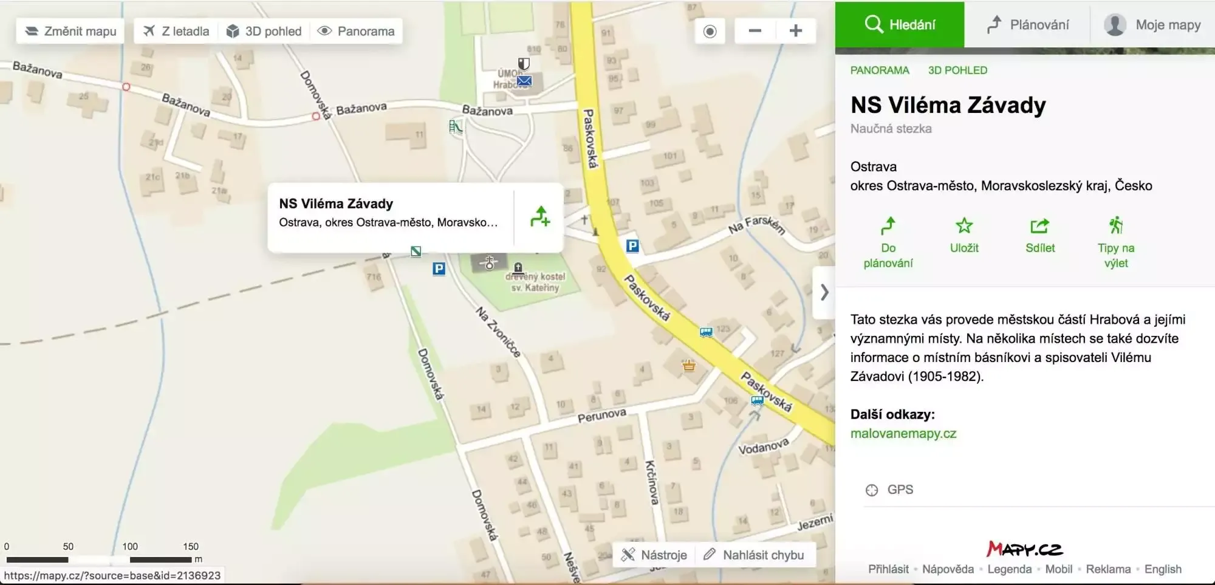Toggle the Z letadla aerial view

(x=176, y=31)
